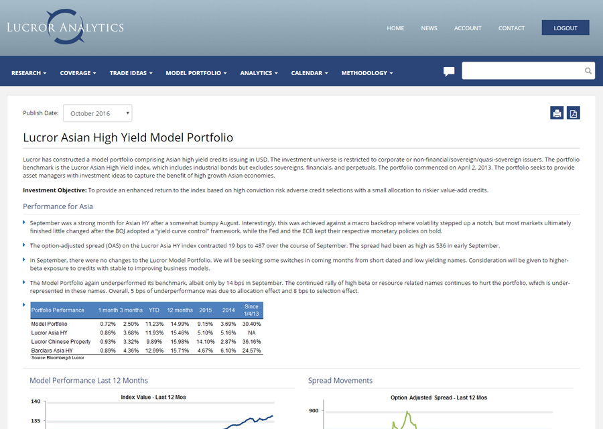This screenshot has height=429, width=603.
Task: Click the Performance for Asia heading
Action: tap(58, 206)
